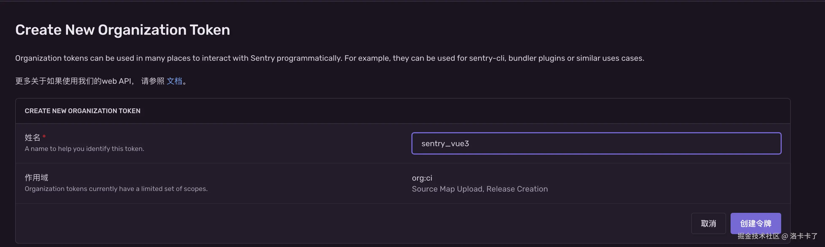This screenshot has width=825, height=247.
Task: Open the 文档 documentation link
Action: tap(174, 81)
